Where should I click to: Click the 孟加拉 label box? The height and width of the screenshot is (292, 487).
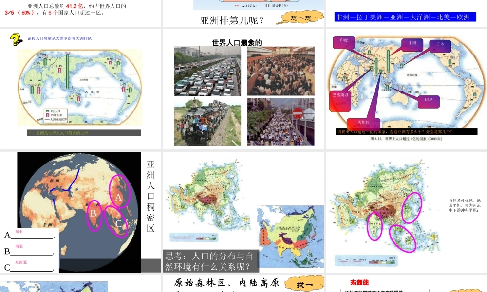(x=364, y=124)
